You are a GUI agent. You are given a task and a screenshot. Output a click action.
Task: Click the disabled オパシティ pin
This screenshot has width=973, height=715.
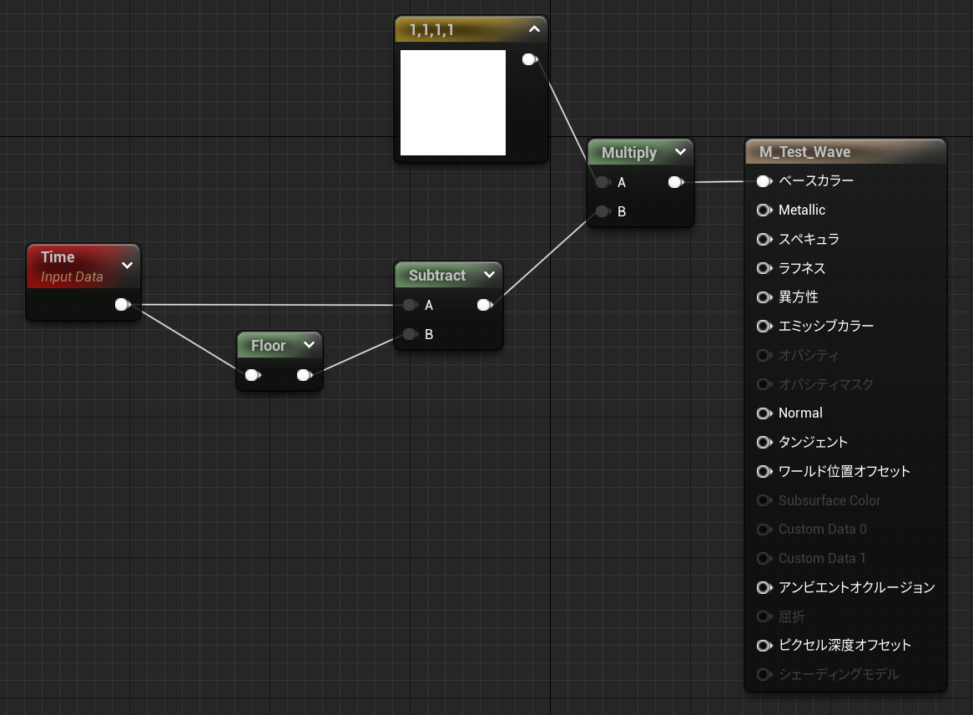point(764,355)
